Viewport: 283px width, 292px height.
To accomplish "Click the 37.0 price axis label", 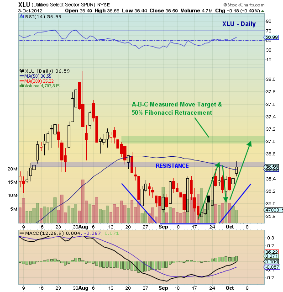I will click(271, 142).
